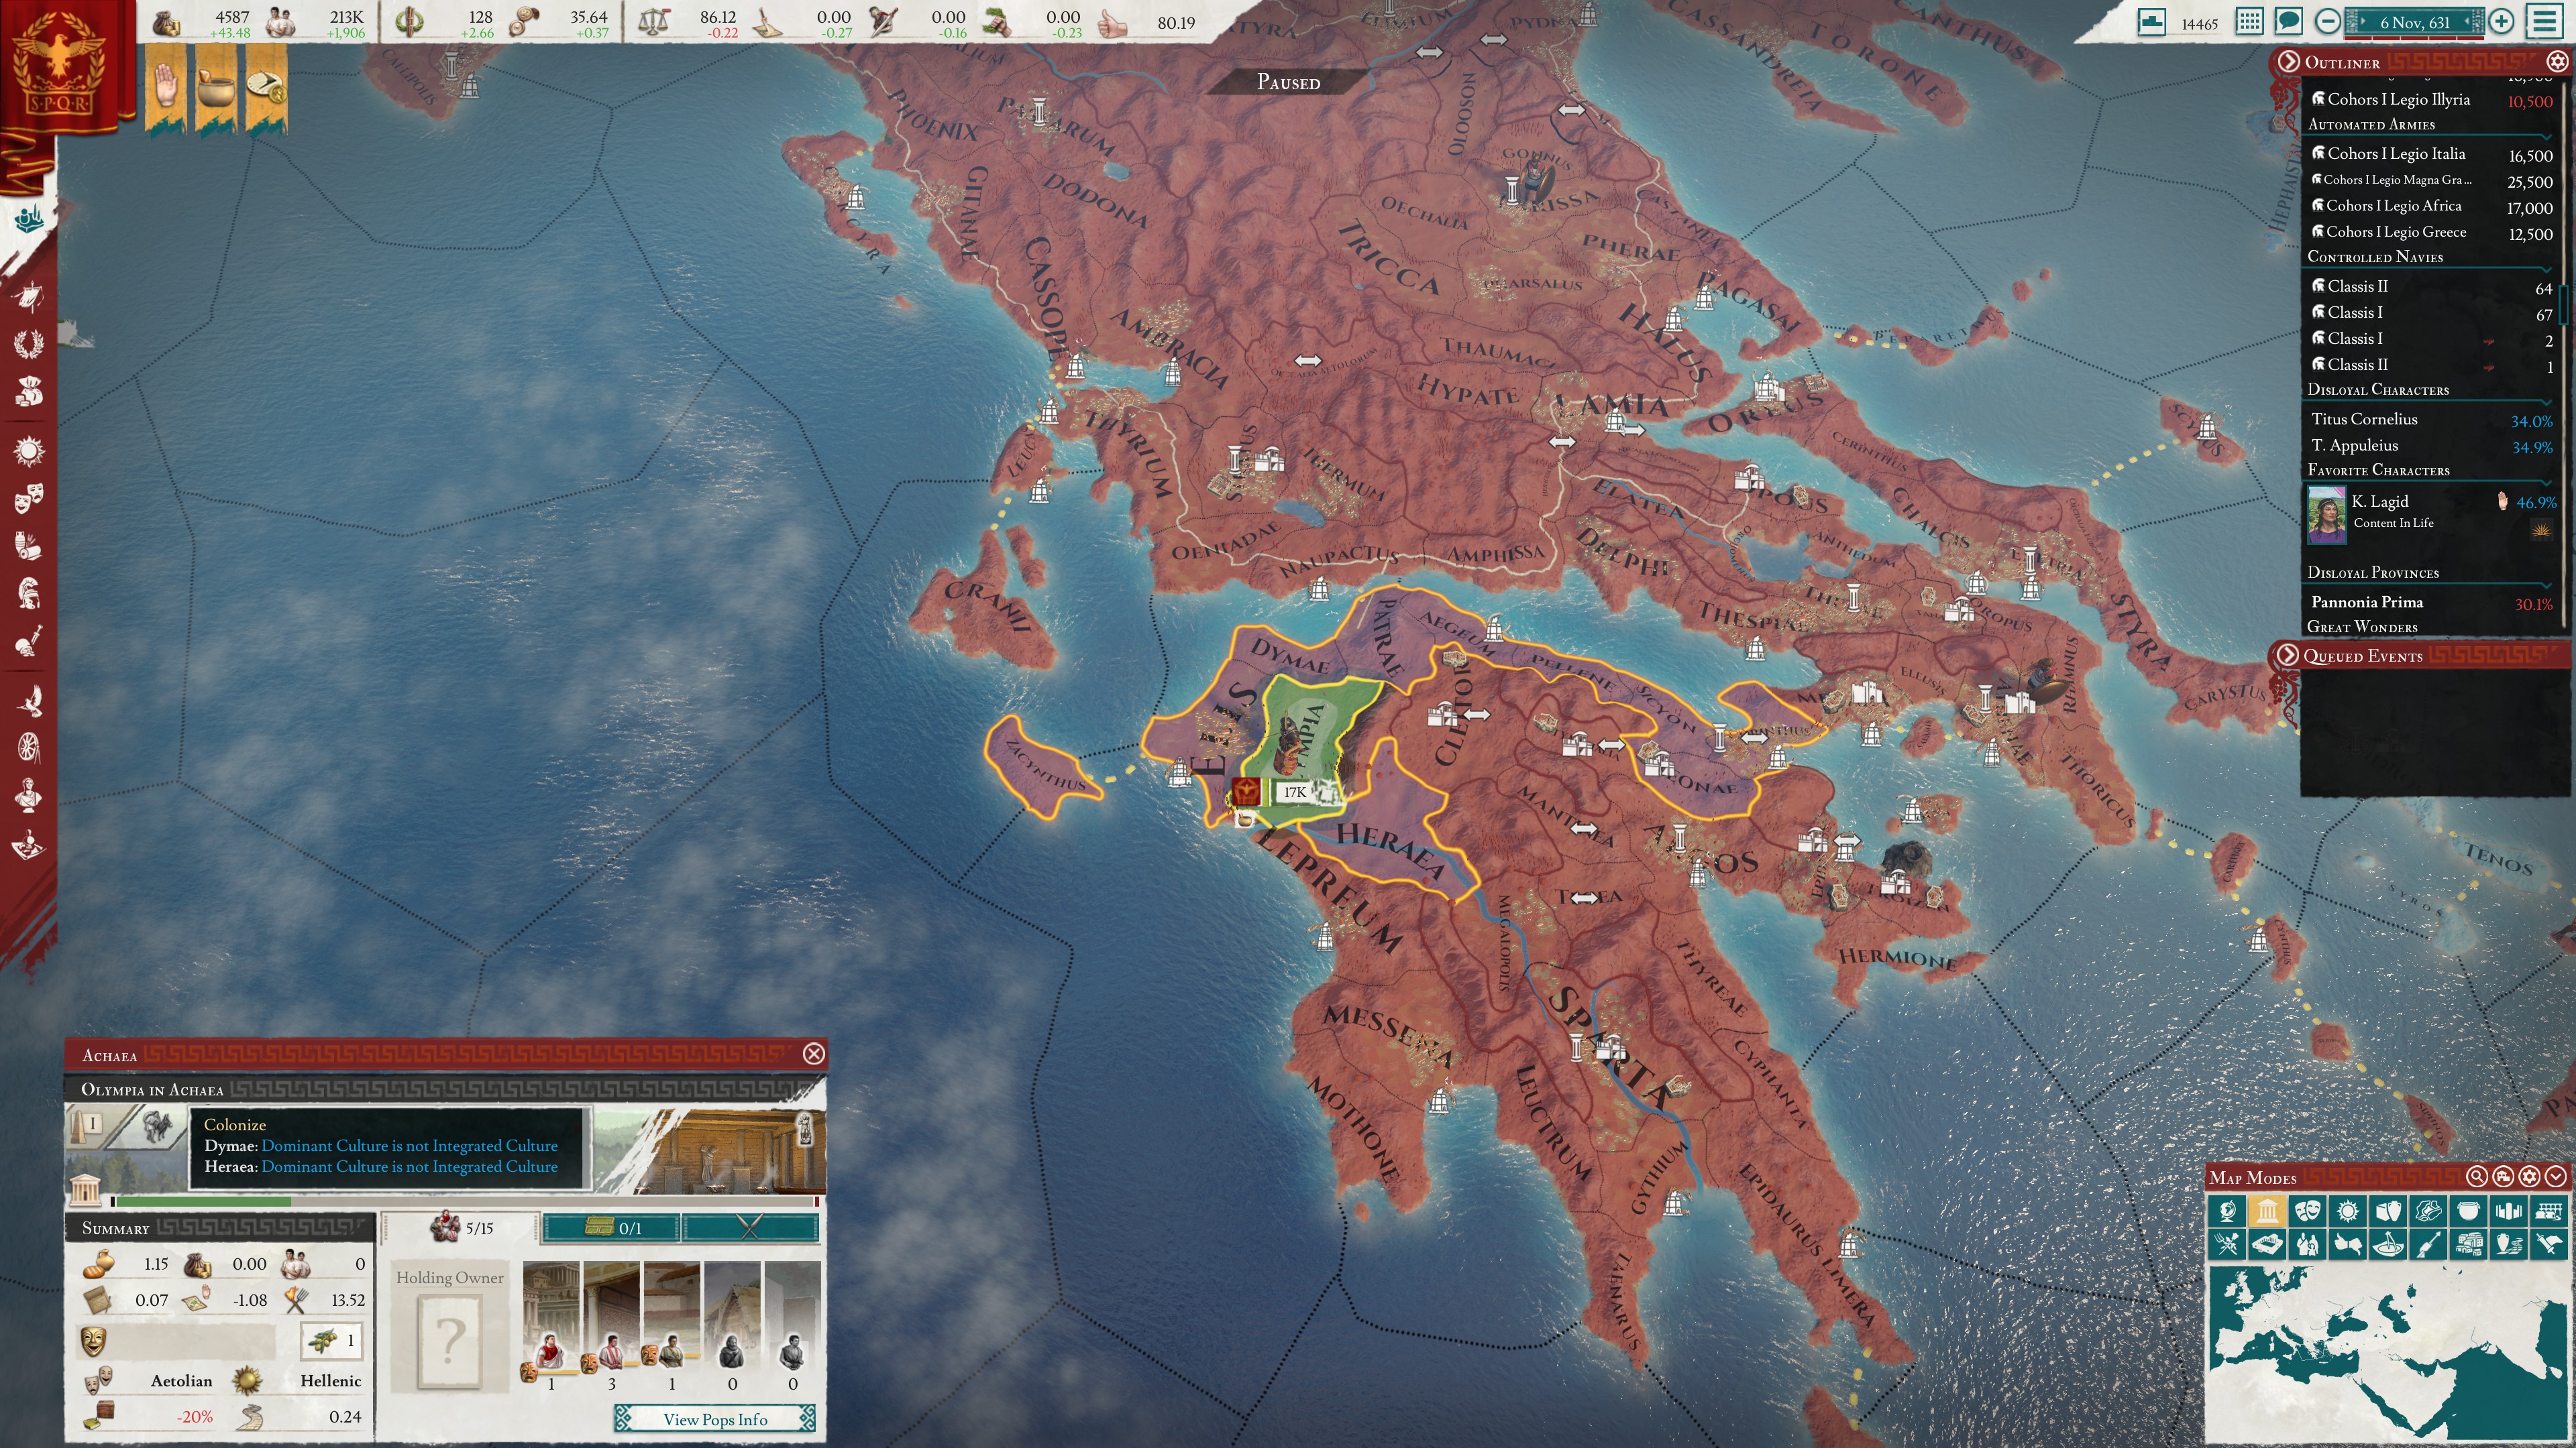The height and width of the screenshot is (1448, 2576).
Task: Open the diplomacy dove sidebar tab
Action: pos(29,701)
